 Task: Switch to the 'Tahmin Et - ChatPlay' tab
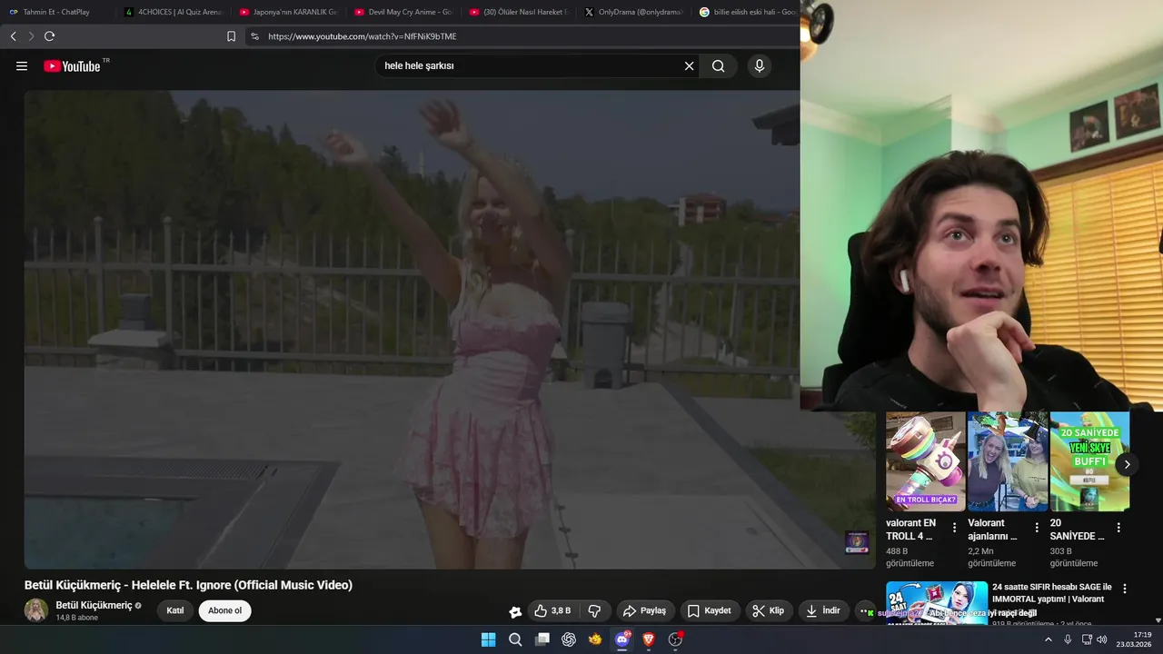click(x=56, y=12)
